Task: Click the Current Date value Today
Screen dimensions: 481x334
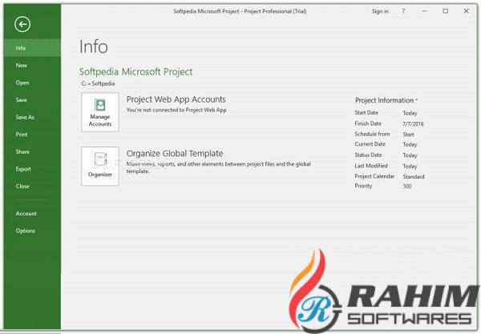Action: coord(410,144)
